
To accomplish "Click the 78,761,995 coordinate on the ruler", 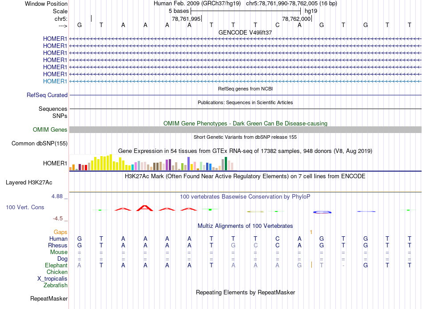I will [x=186, y=19].
